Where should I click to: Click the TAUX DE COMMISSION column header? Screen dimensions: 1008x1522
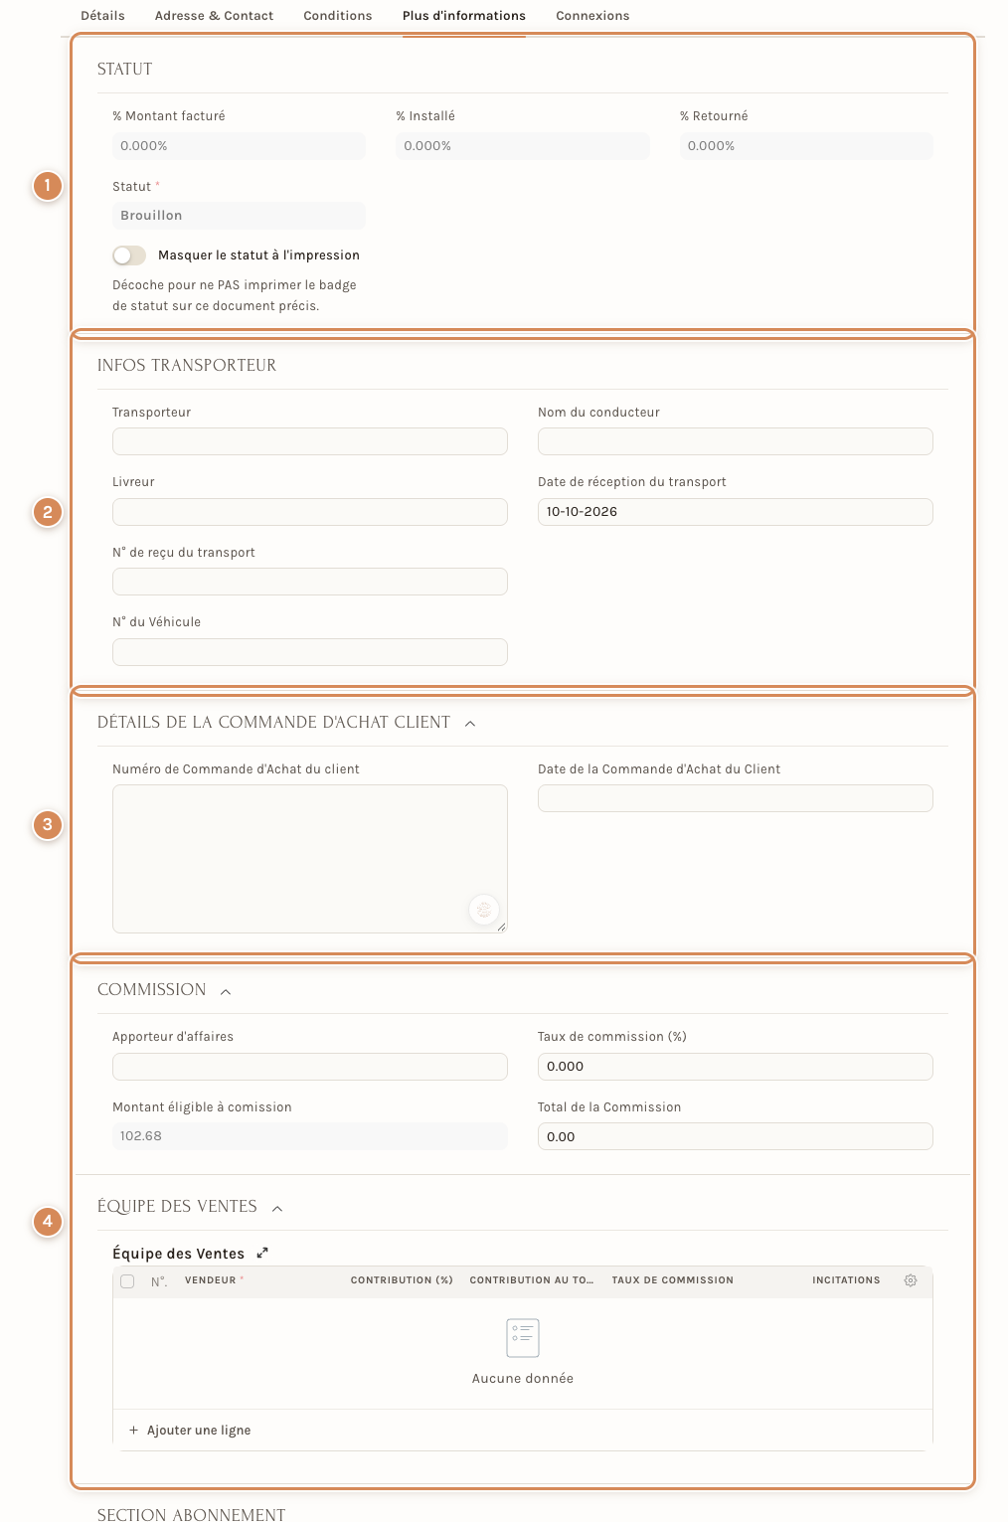pyautogui.click(x=673, y=1280)
